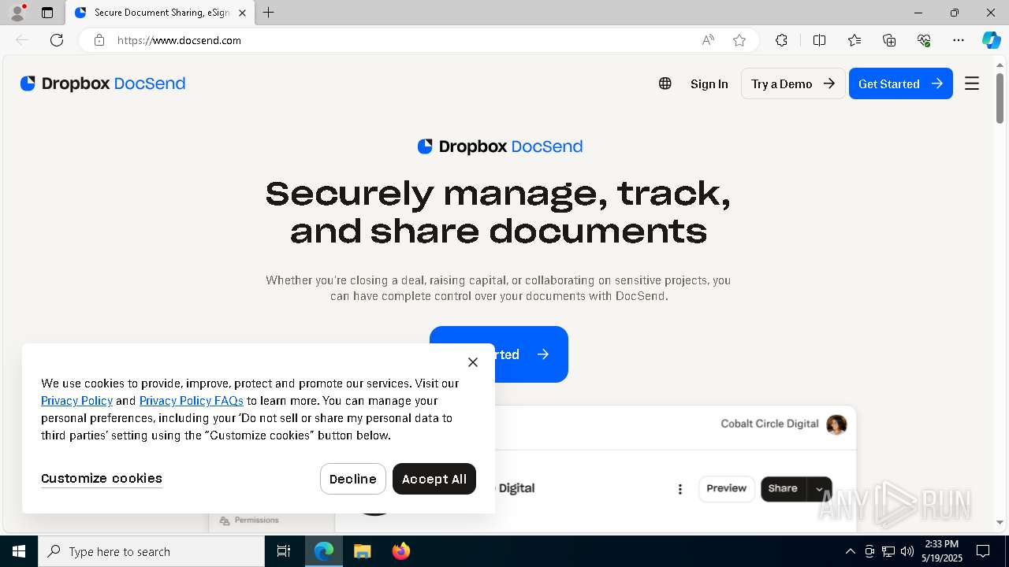The image size is (1009, 567).
Task: Decline cookies
Action: pyautogui.click(x=353, y=479)
